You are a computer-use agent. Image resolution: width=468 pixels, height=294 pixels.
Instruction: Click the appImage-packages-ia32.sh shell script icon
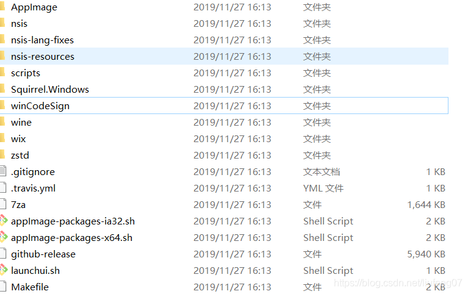click(x=4, y=221)
